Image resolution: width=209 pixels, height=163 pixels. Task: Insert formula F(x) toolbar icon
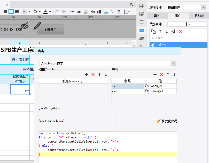click(92, 12)
